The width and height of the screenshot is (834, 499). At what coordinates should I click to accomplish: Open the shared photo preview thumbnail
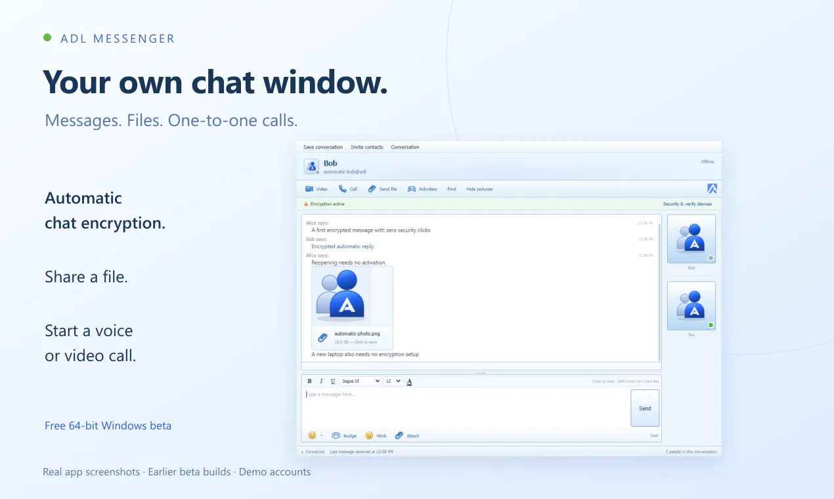(341, 296)
